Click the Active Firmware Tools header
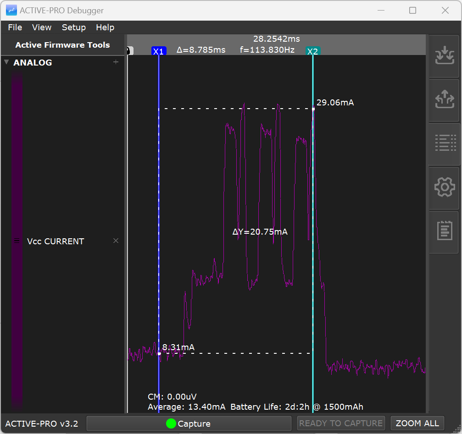462x434 pixels. (x=62, y=45)
